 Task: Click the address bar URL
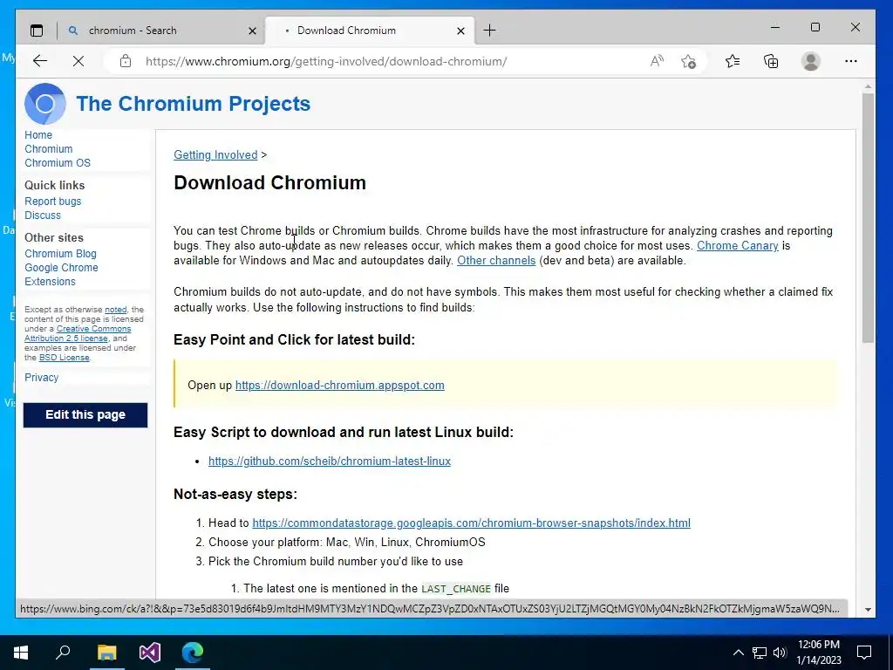click(326, 62)
